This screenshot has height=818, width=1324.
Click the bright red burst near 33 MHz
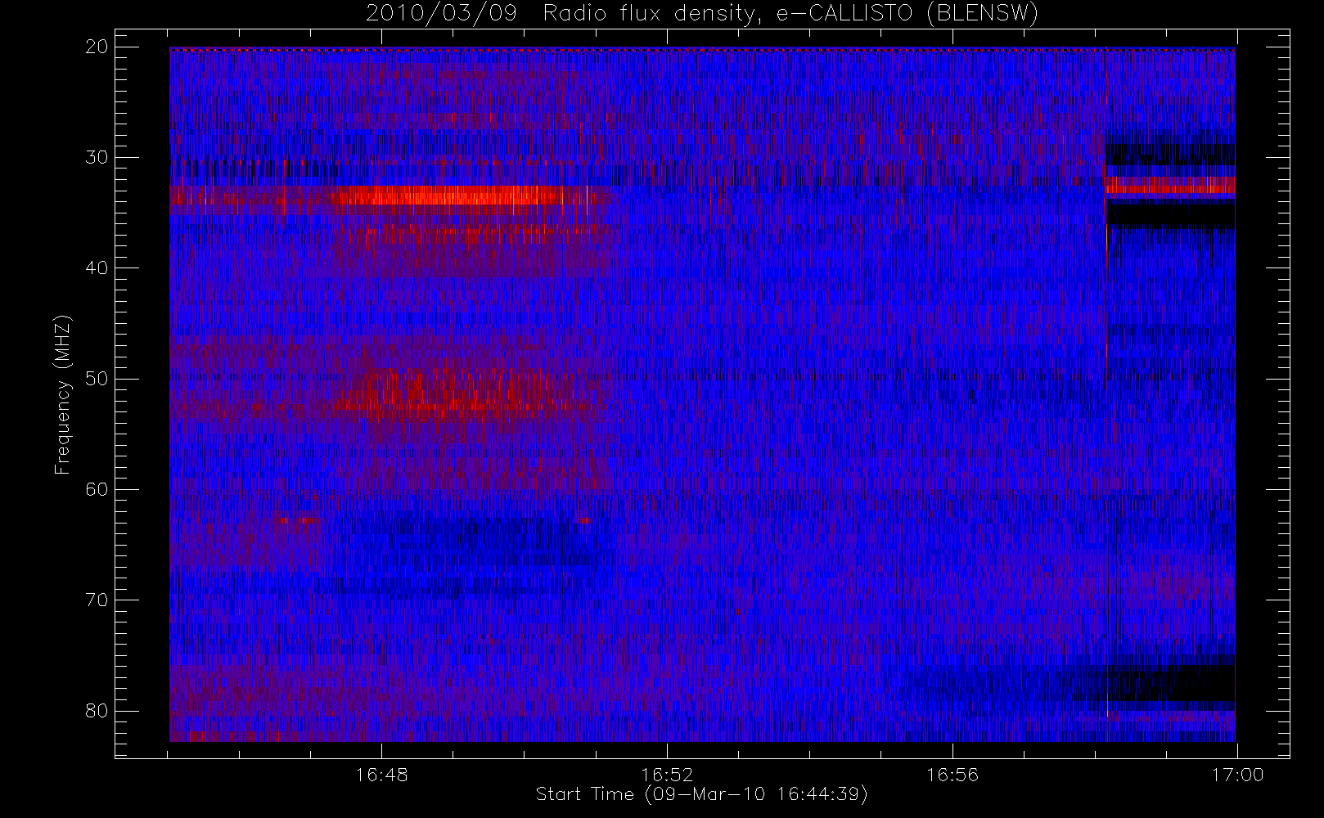click(447, 196)
